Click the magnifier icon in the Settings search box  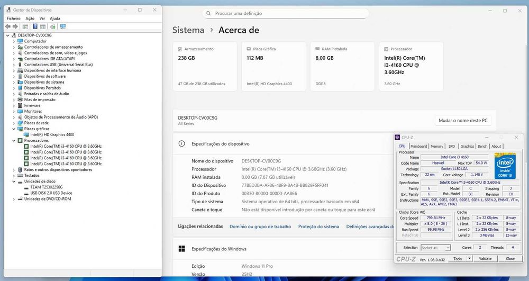point(208,13)
